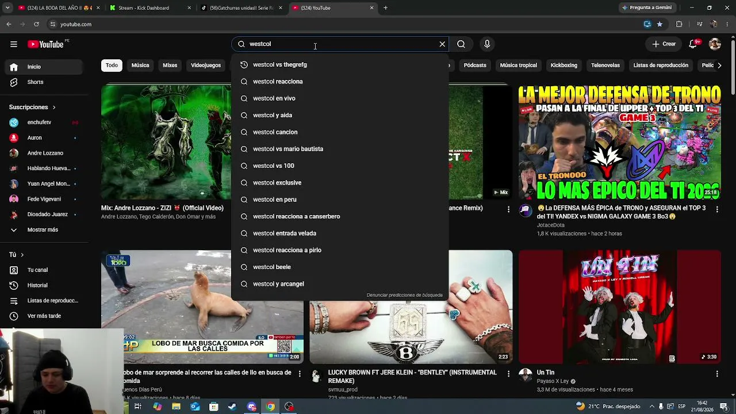Screen dimensions: 736x414
Task: Go to the YouTube logo home link
Action: [45, 44]
